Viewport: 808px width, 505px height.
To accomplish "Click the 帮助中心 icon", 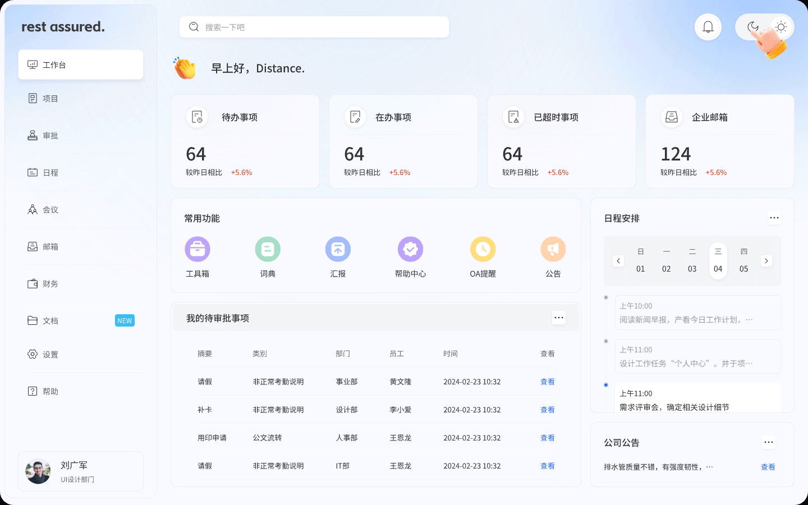I will point(410,249).
